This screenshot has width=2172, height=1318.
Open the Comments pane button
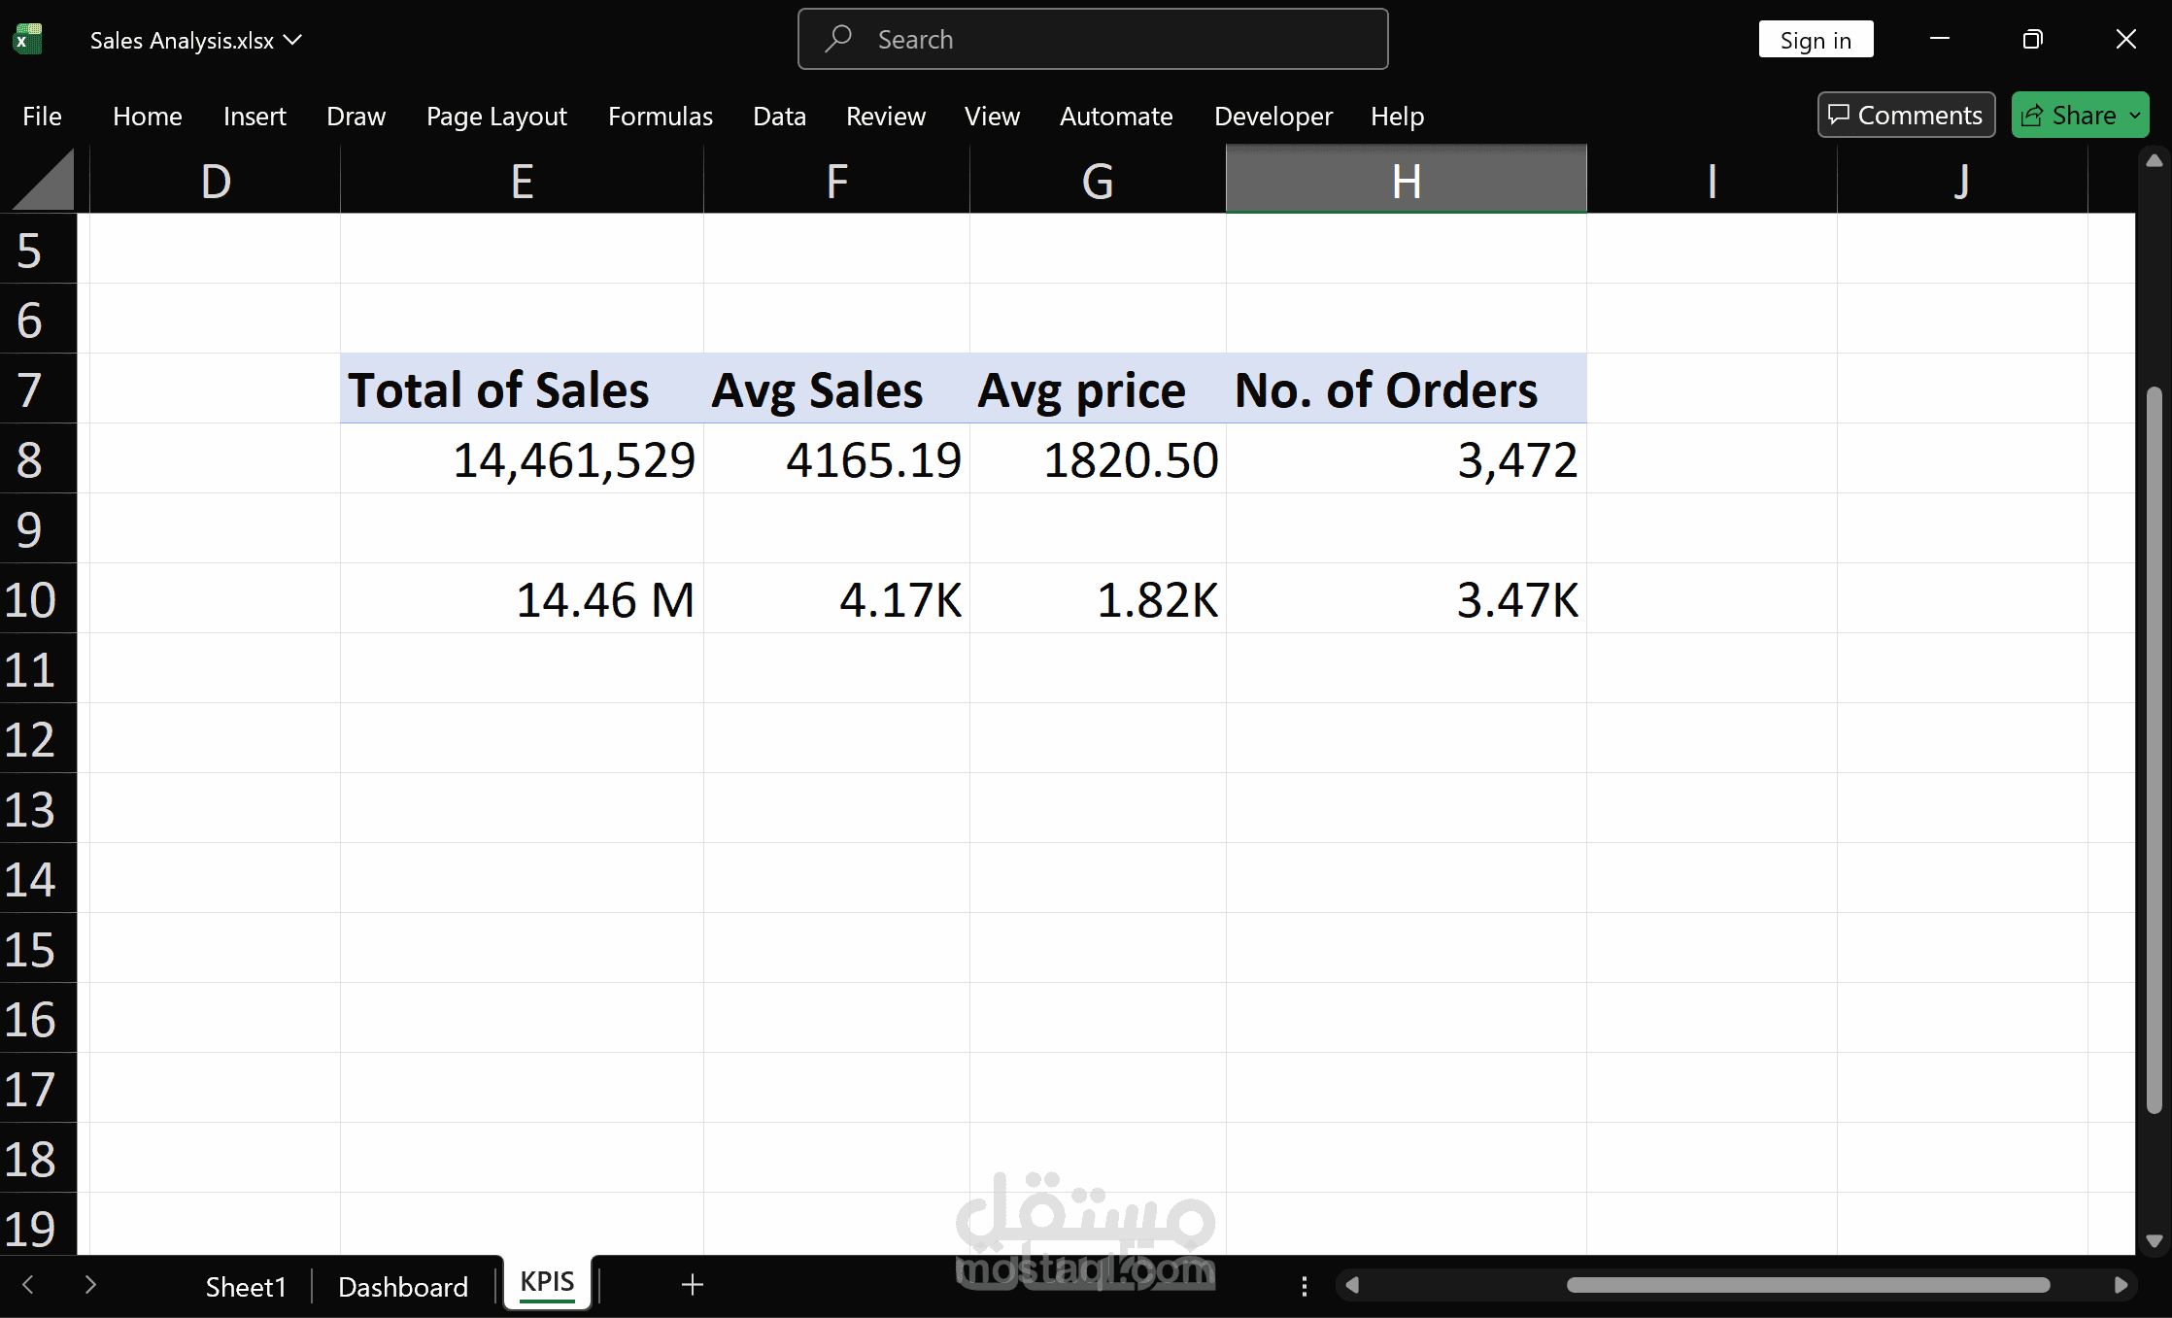[x=1906, y=116]
